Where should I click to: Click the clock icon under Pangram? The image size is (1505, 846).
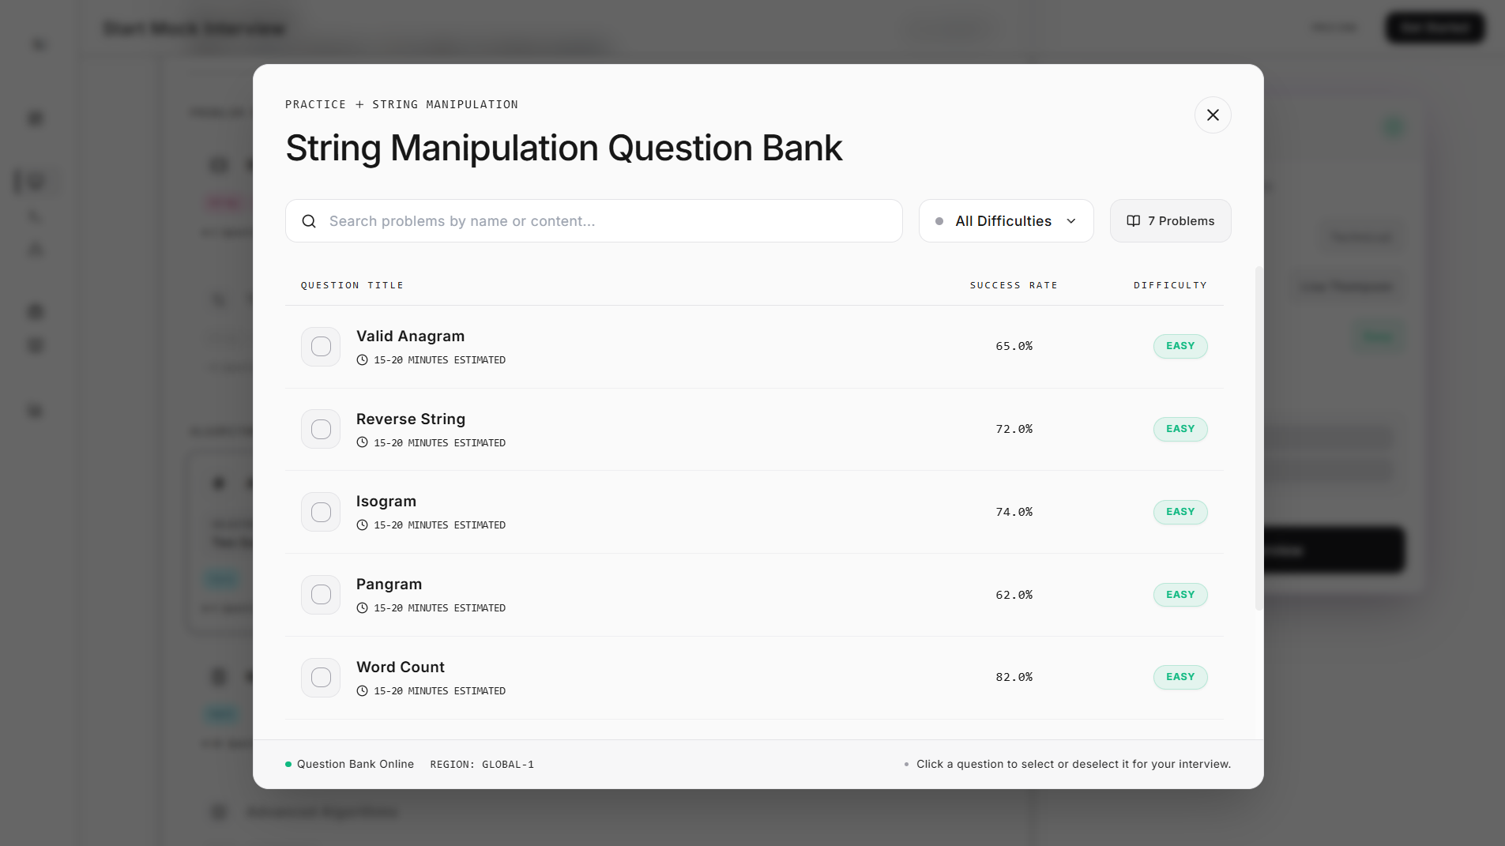tap(362, 608)
